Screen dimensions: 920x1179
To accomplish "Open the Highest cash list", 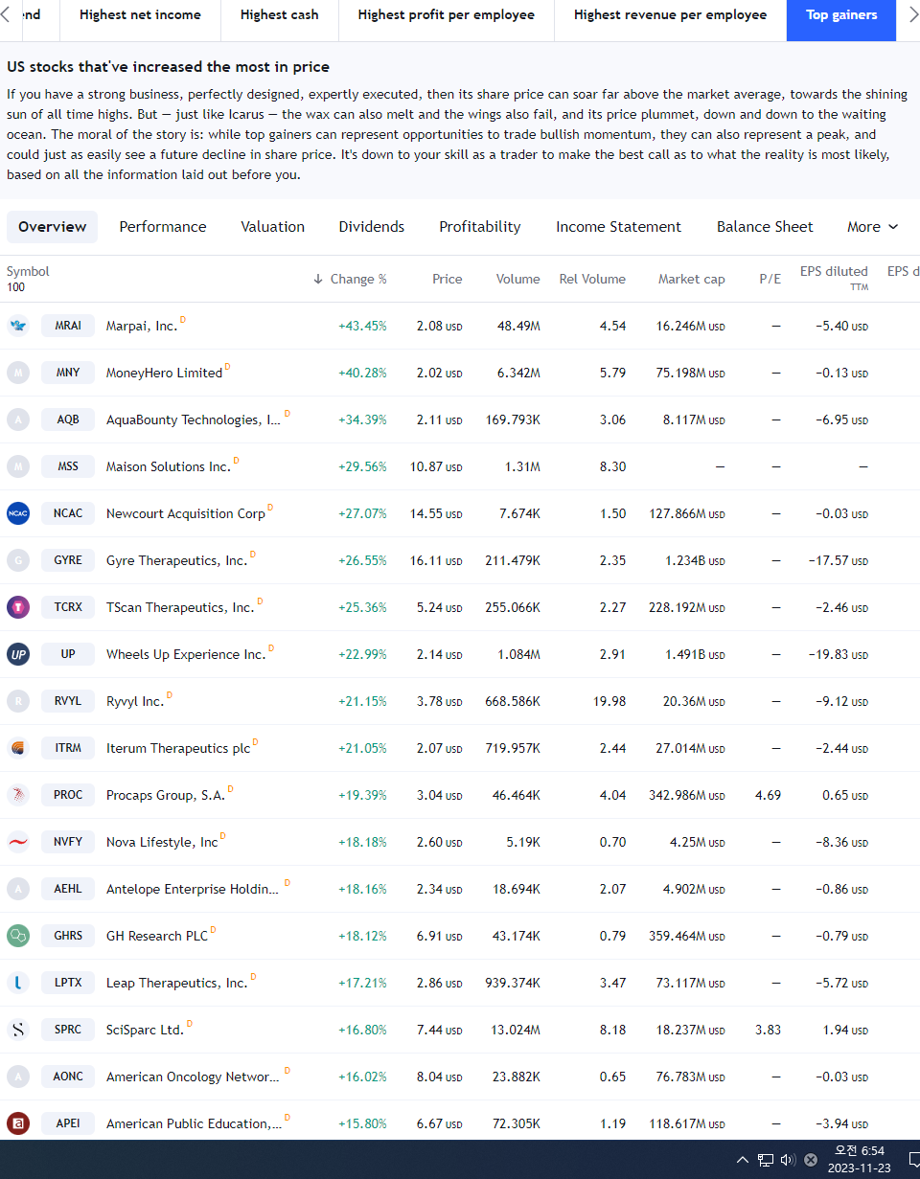I will coord(280,15).
